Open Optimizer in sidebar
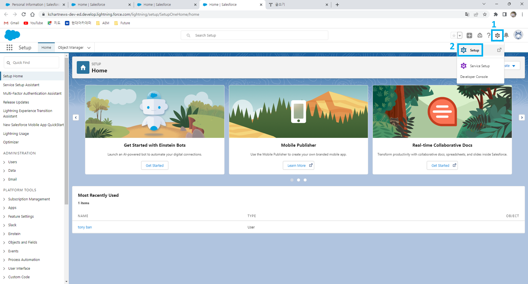528x284 pixels. click(x=11, y=142)
